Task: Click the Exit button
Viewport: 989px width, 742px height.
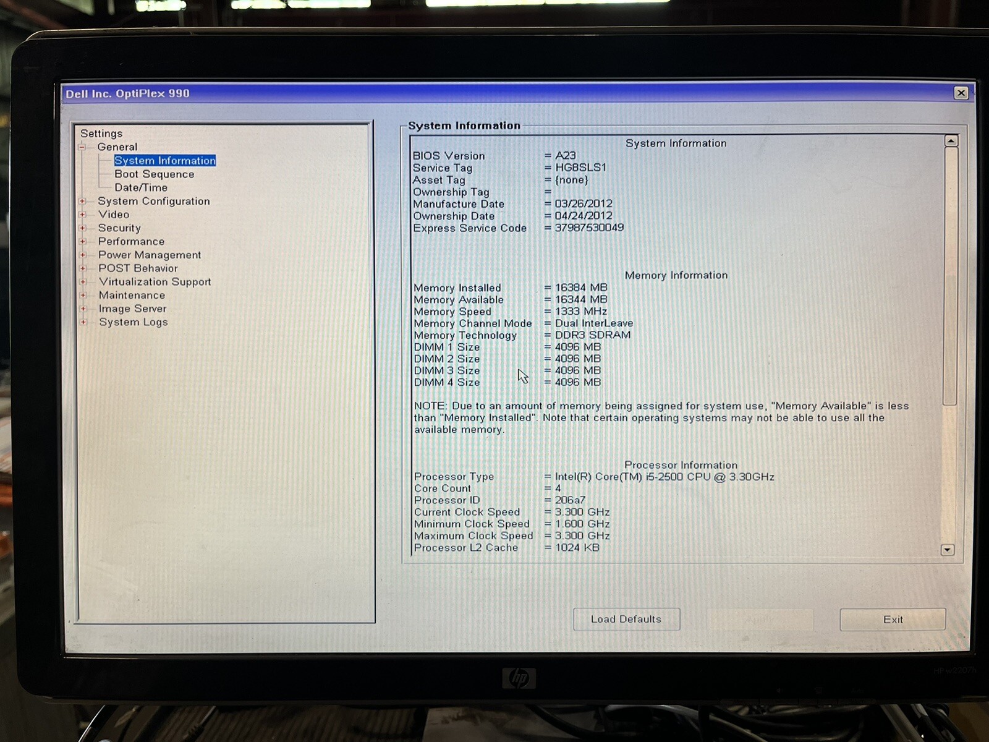Action: (x=893, y=620)
